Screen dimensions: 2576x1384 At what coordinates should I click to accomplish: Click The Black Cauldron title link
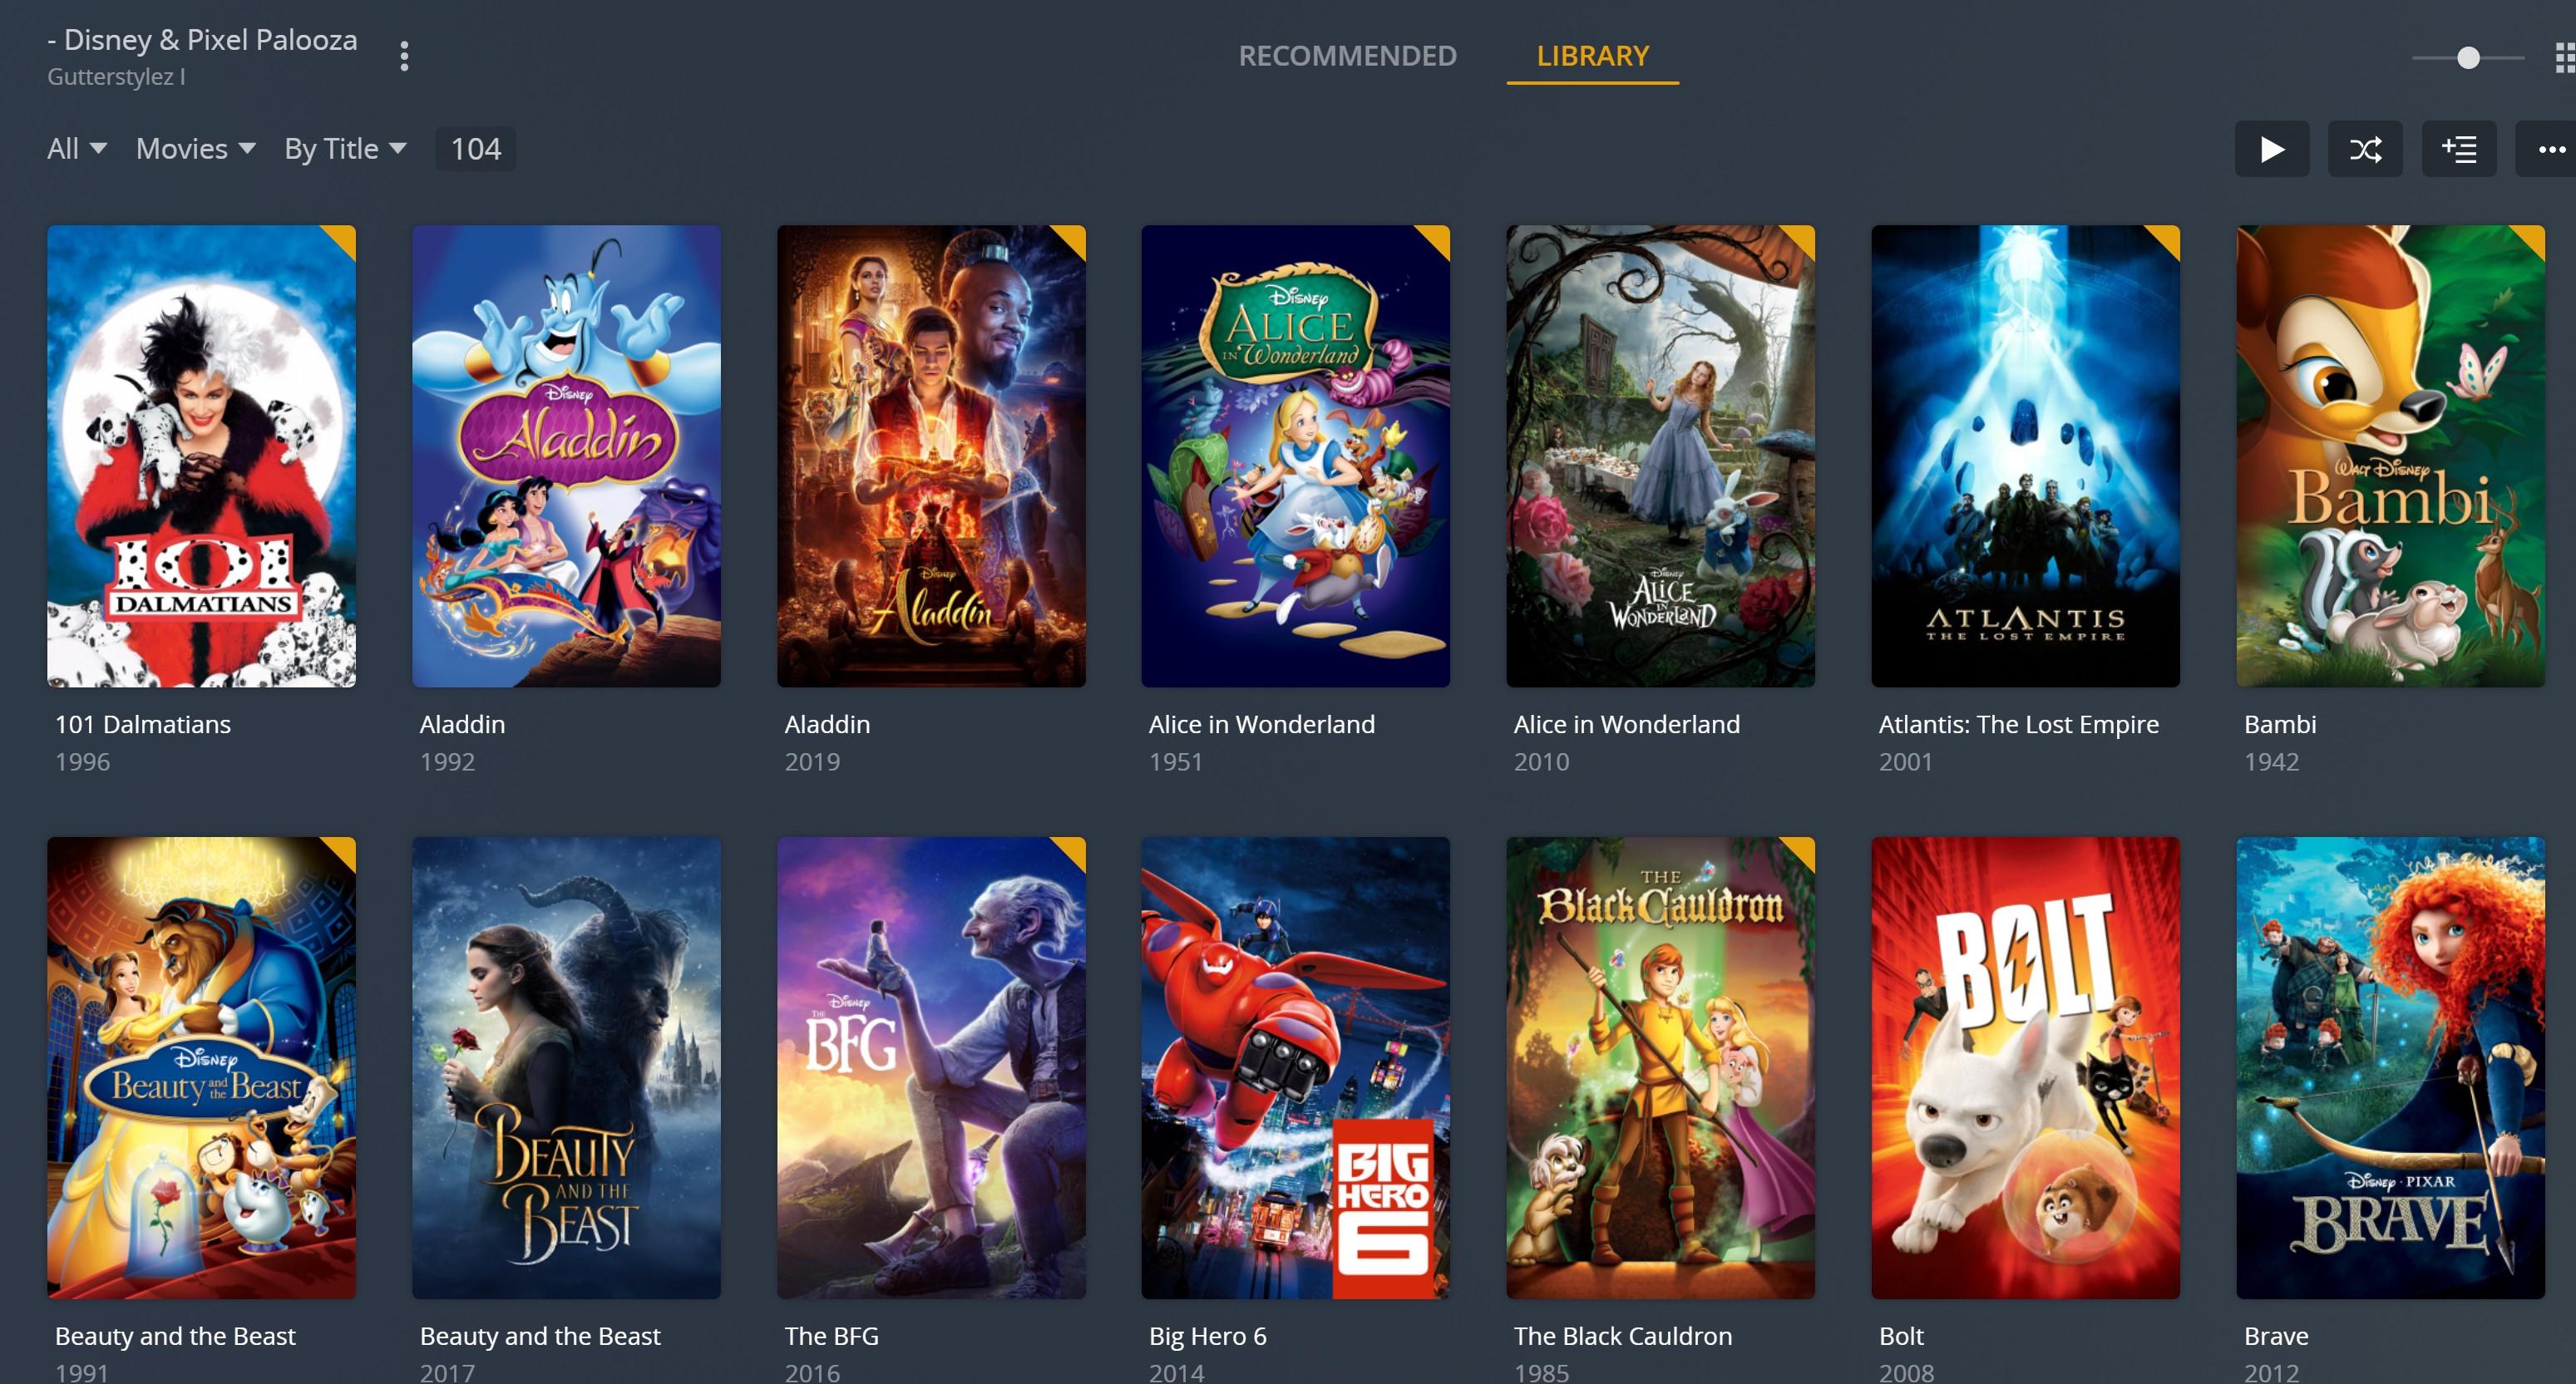pos(1622,1336)
